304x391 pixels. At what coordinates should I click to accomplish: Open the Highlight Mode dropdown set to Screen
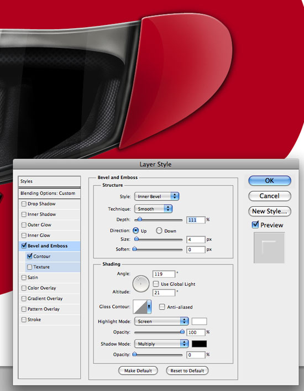click(x=161, y=321)
